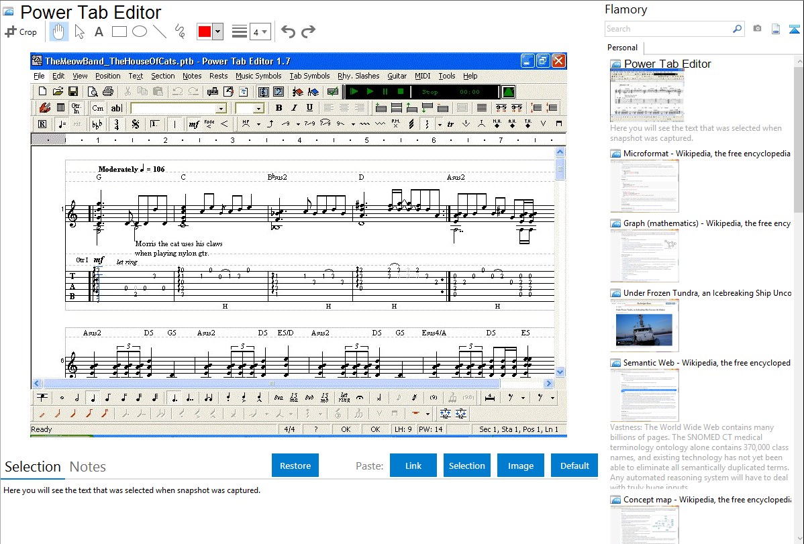Viewport: 804px width, 544px height.
Task: Click the Paste Link button
Action: 413,466
